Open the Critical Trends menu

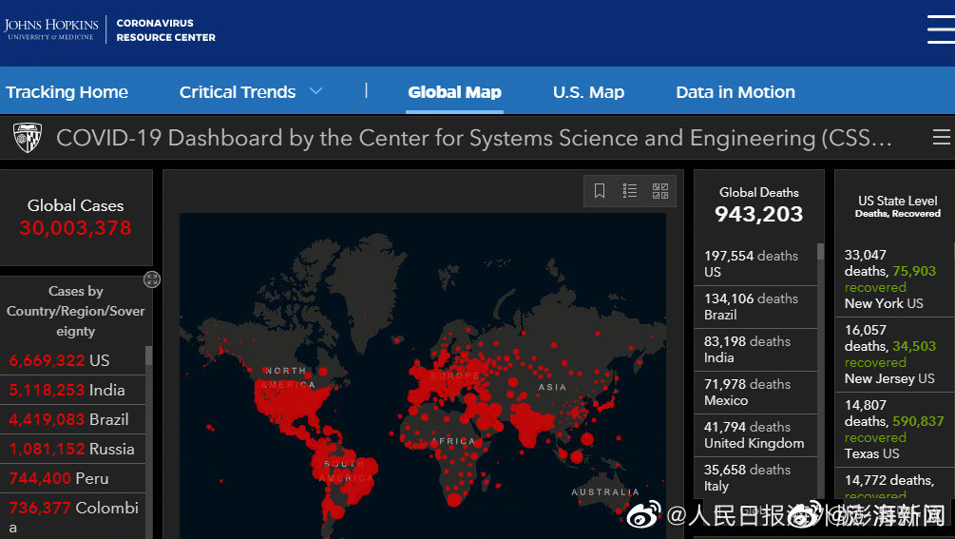click(x=238, y=92)
